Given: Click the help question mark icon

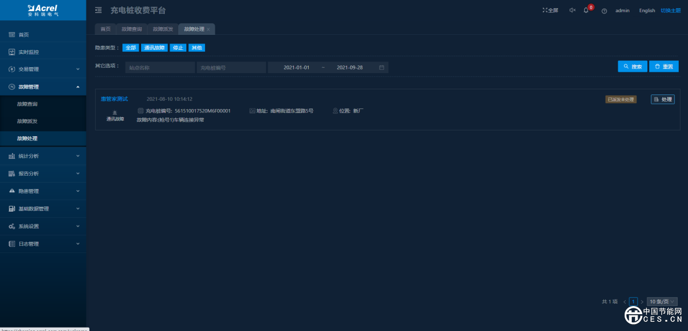Looking at the screenshot, I should coord(604,11).
